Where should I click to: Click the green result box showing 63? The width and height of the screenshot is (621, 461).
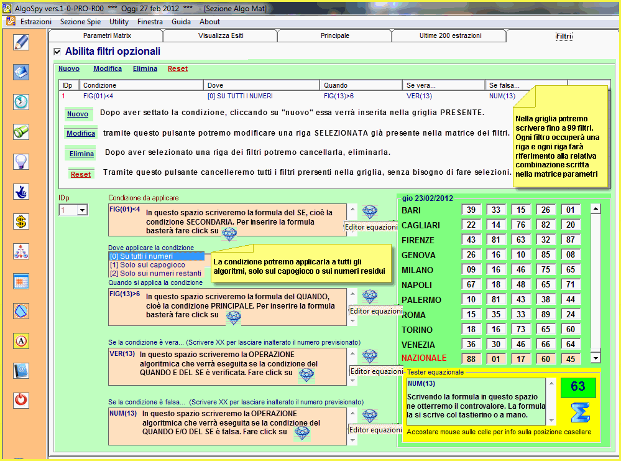(x=578, y=387)
